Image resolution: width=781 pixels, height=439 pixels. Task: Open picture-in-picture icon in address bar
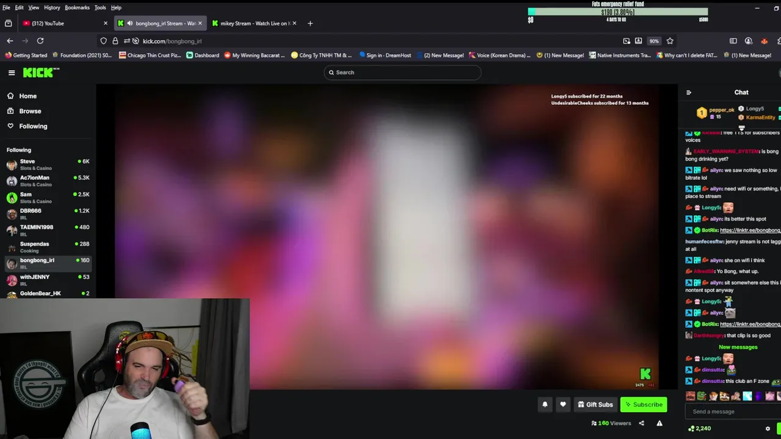click(627, 41)
